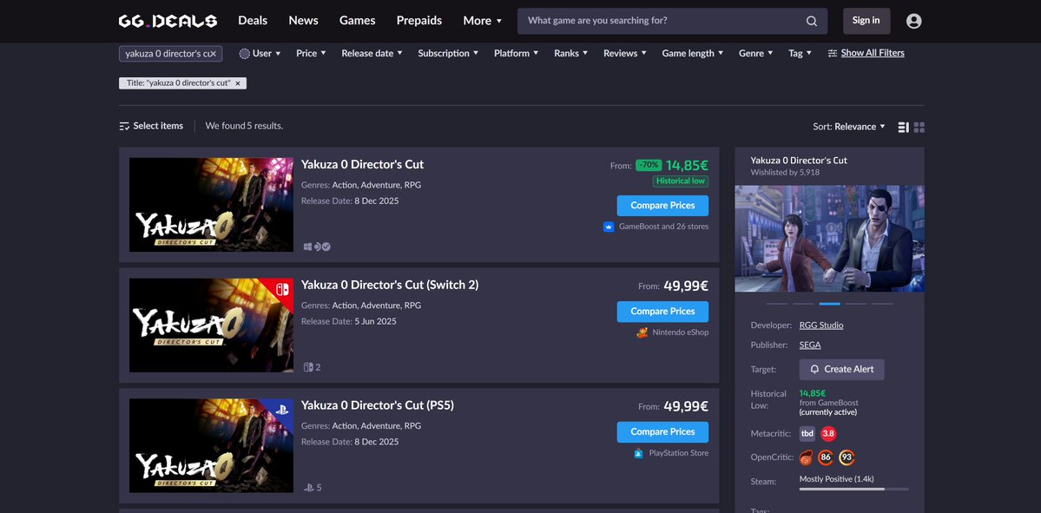Open the SEGA publisher link
The width and height of the screenshot is (1041, 513).
point(810,345)
